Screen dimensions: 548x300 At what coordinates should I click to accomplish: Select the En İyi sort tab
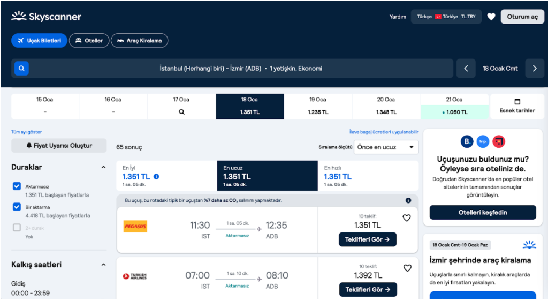[x=167, y=176]
